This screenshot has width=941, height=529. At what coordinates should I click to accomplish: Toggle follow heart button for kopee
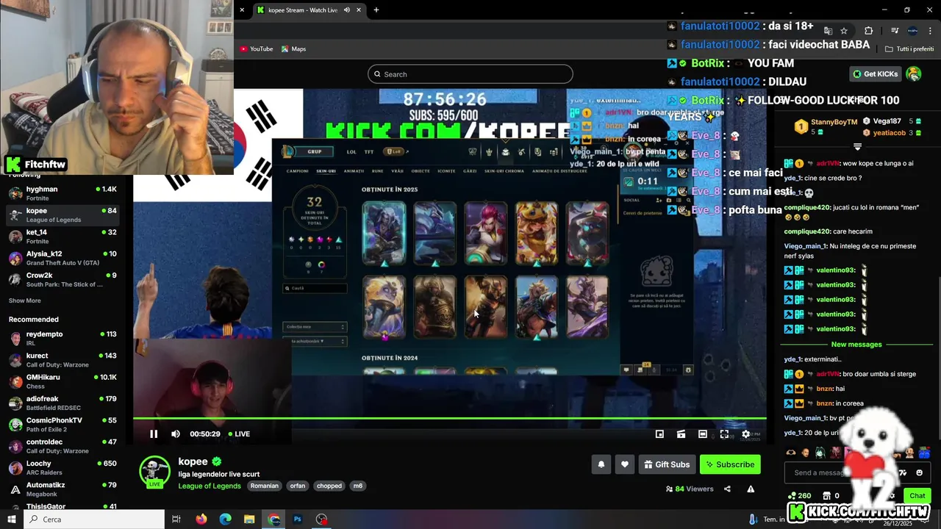[625, 464]
